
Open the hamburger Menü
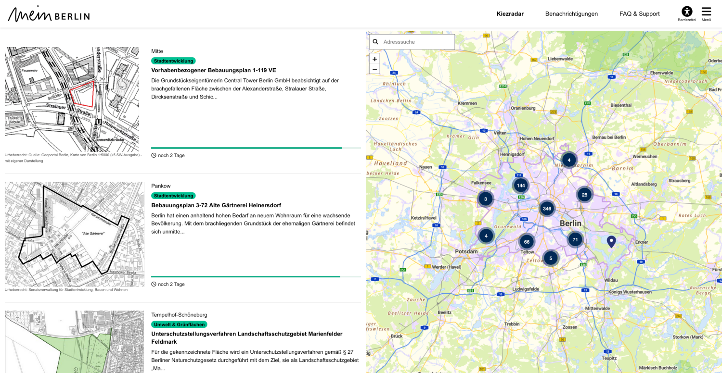tap(706, 12)
